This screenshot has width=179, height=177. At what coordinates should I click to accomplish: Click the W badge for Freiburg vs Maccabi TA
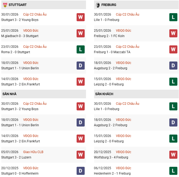tap(173, 49)
